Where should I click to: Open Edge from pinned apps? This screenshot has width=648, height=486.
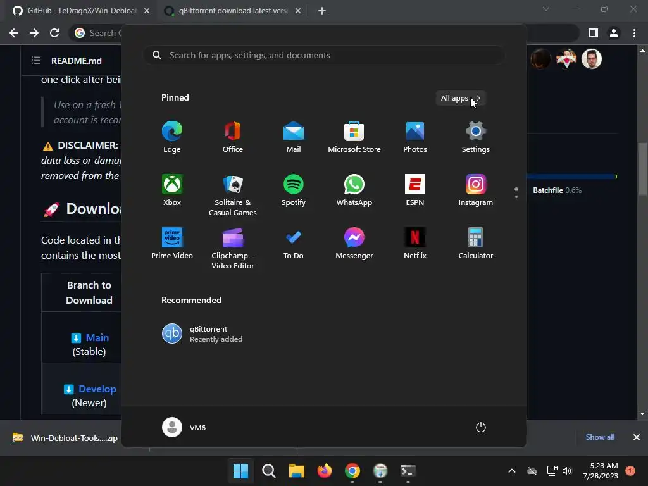coord(172,137)
